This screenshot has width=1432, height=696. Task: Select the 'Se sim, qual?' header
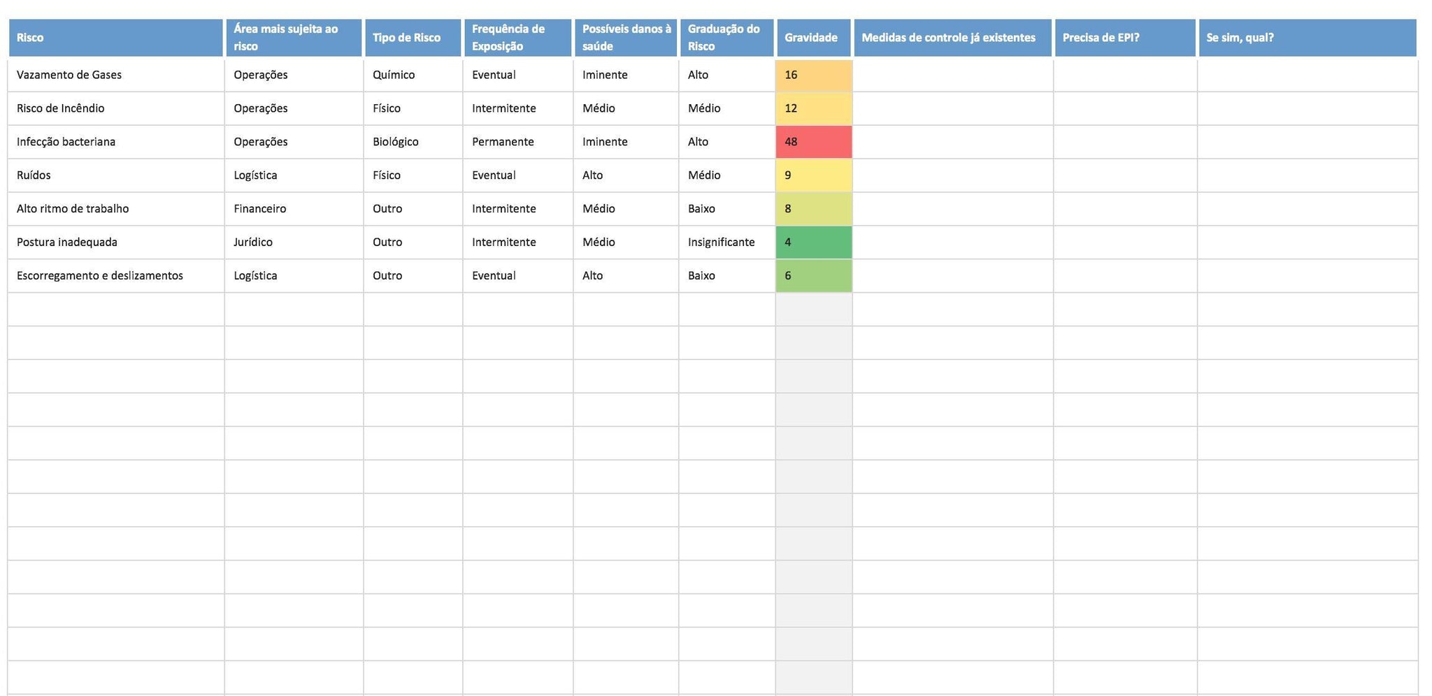tap(1307, 38)
